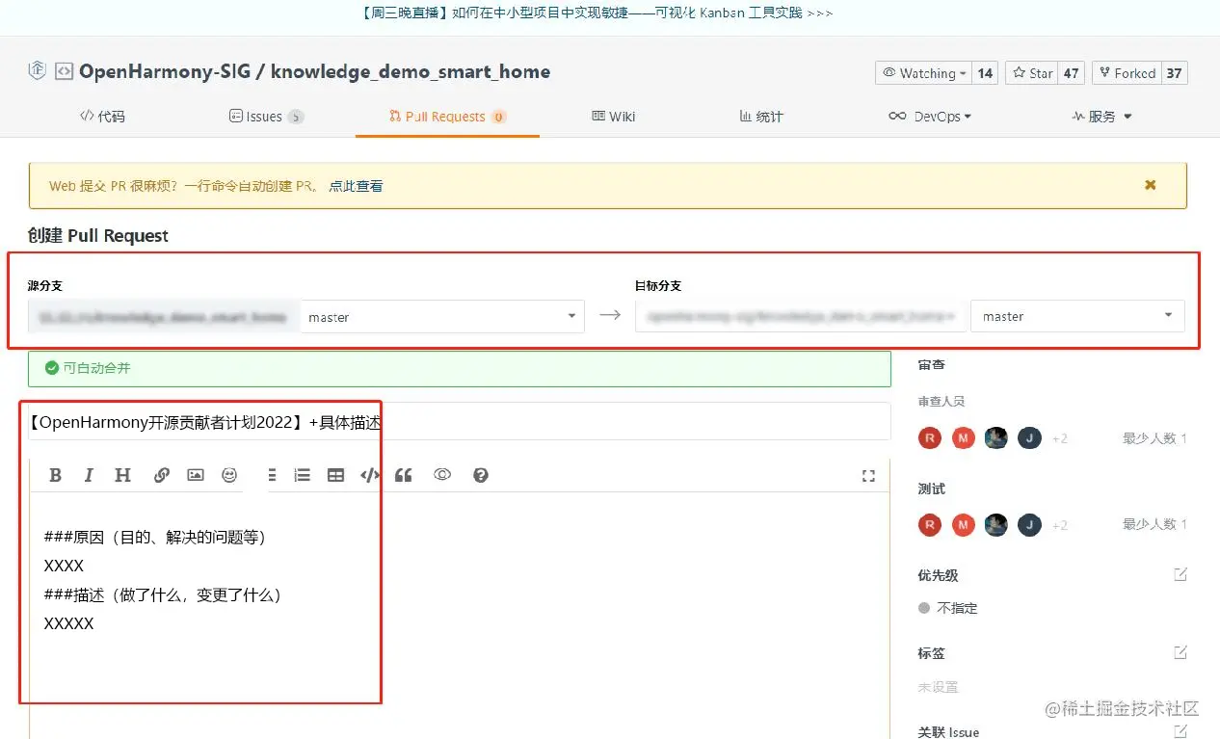View the 14 watchers count

(984, 73)
